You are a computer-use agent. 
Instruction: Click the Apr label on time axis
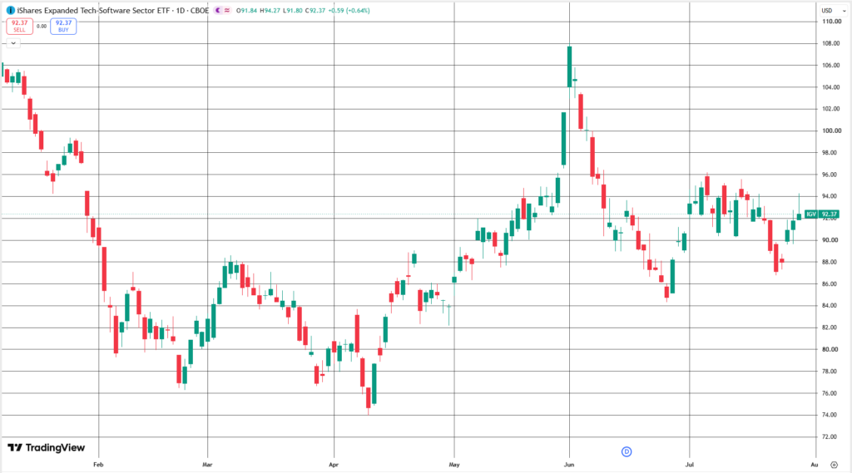(334, 465)
